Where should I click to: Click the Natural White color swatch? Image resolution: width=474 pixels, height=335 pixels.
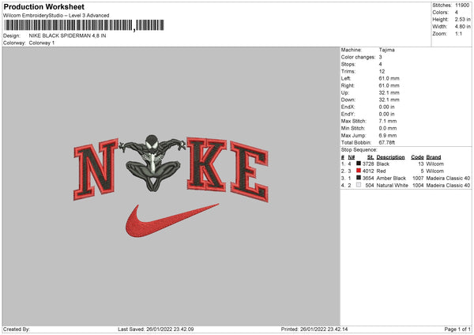[x=359, y=185]
